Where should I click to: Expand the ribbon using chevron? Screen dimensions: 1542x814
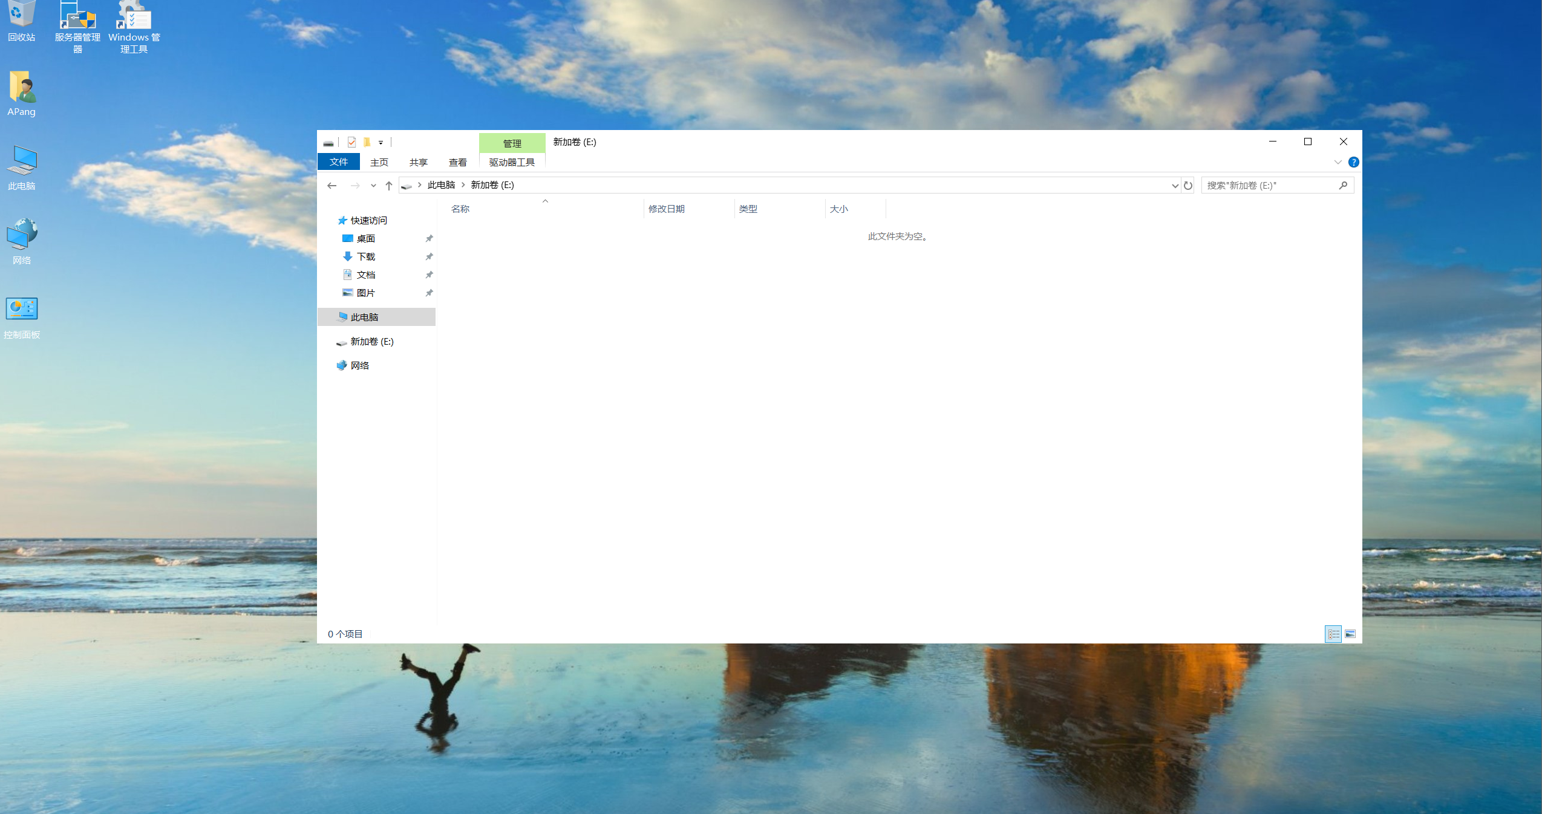point(1338,162)
